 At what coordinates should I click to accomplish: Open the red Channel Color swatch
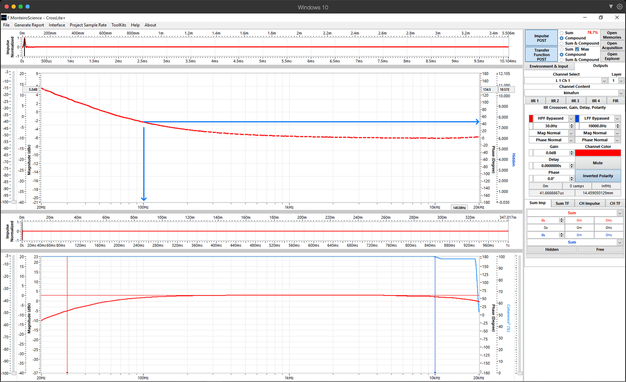coord(597,153)
